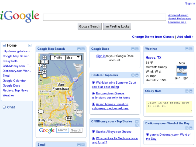Open the Happy, TX weather link

[154, 57]
